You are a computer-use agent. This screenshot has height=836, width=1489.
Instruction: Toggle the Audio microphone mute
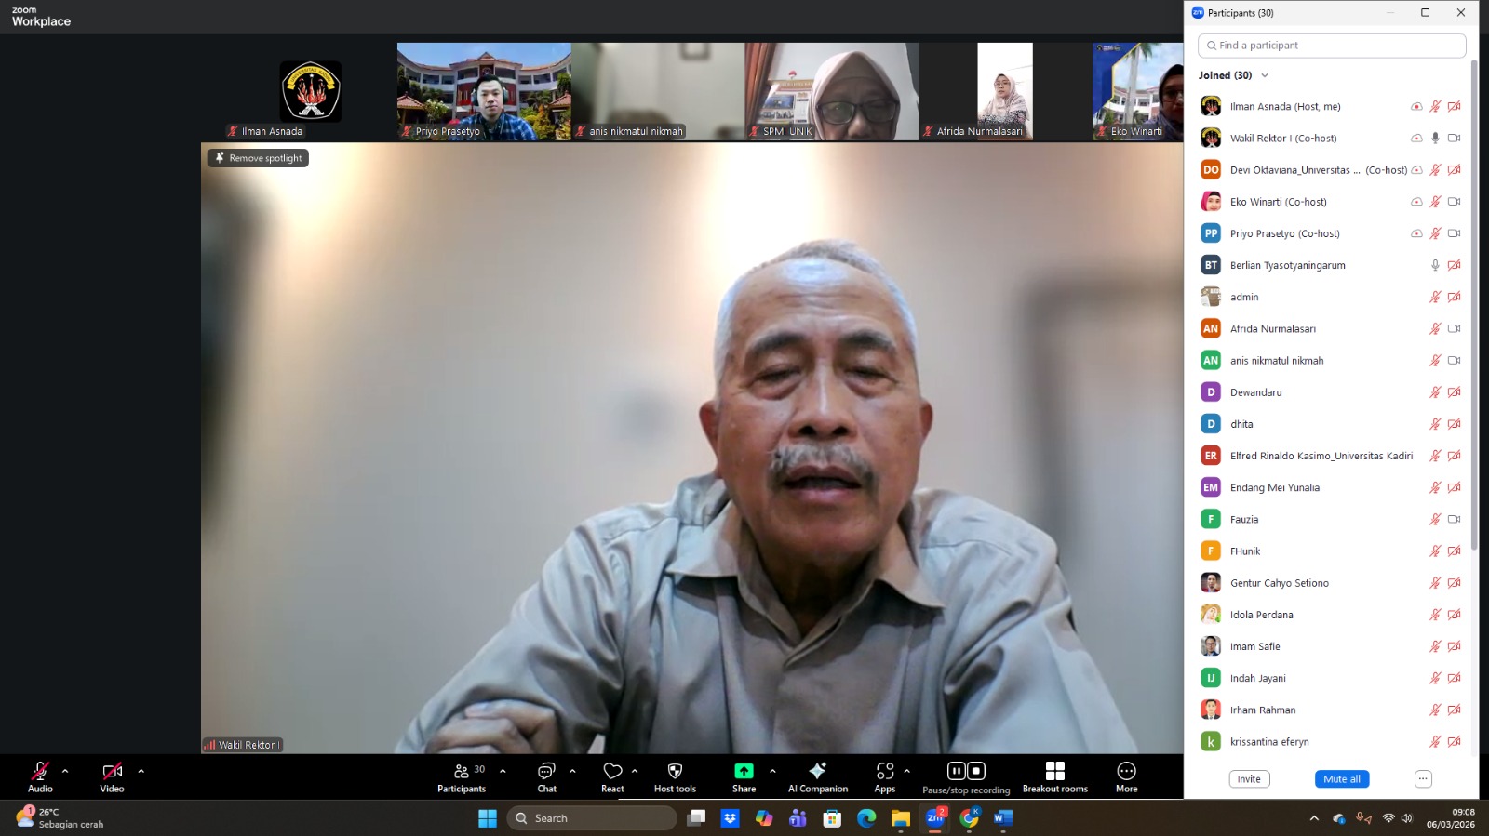40,772
